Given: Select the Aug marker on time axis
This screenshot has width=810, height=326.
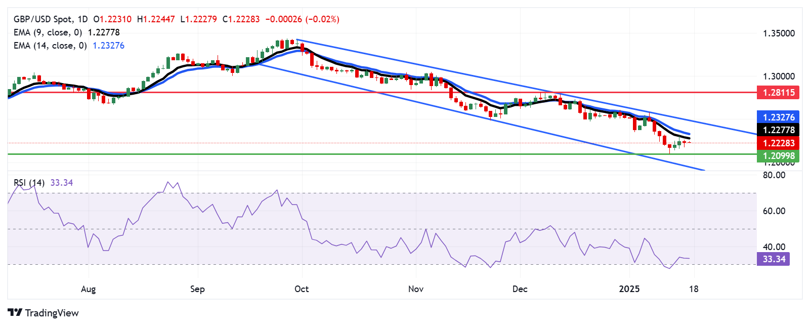Looking at the screenshot, I should pyautogui.click(x=88, y=289).
